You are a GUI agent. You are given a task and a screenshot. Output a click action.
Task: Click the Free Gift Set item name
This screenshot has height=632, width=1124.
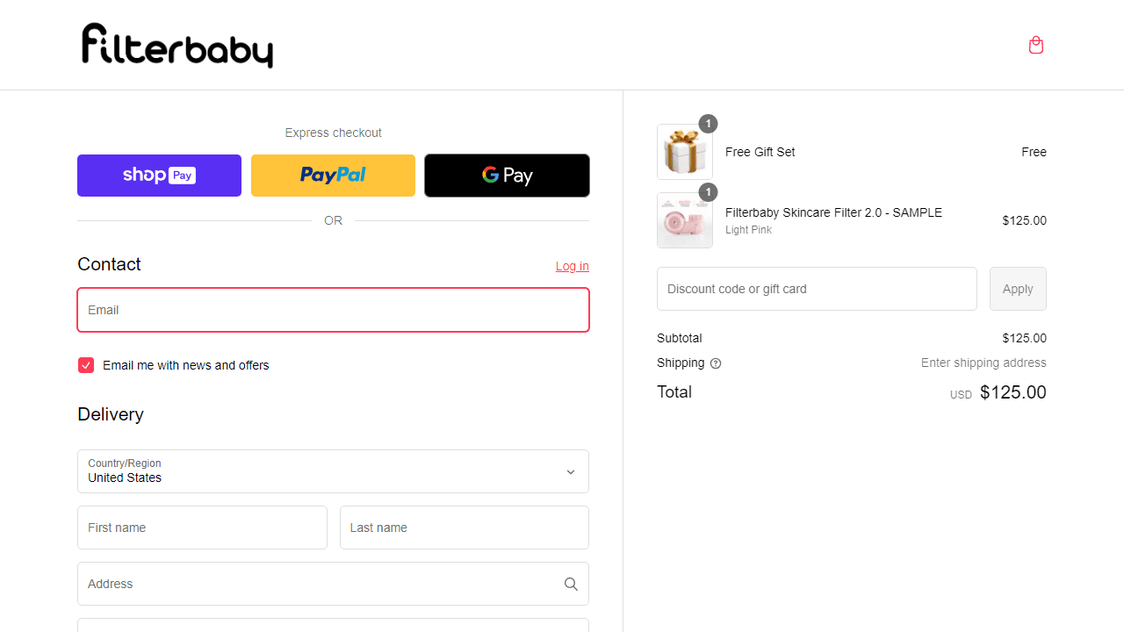(x=760, y=152)
